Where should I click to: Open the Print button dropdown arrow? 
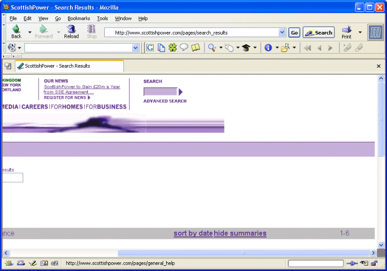(x=360, y=32)
